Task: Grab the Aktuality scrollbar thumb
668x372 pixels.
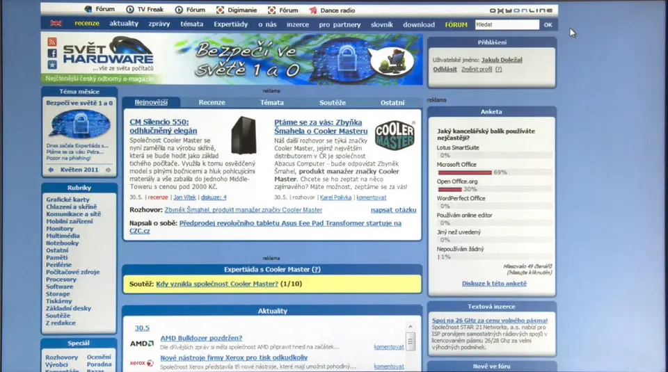Action: [411, 341]
